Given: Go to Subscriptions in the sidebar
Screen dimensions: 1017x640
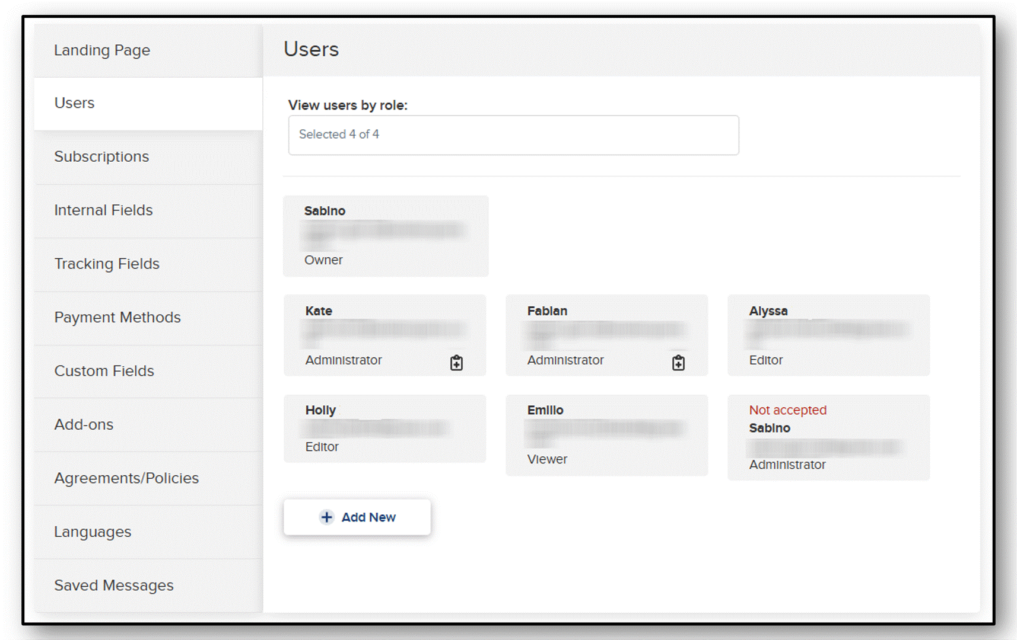Looking at the screenshot, I should pyautogui.click(x=148, y=157).
